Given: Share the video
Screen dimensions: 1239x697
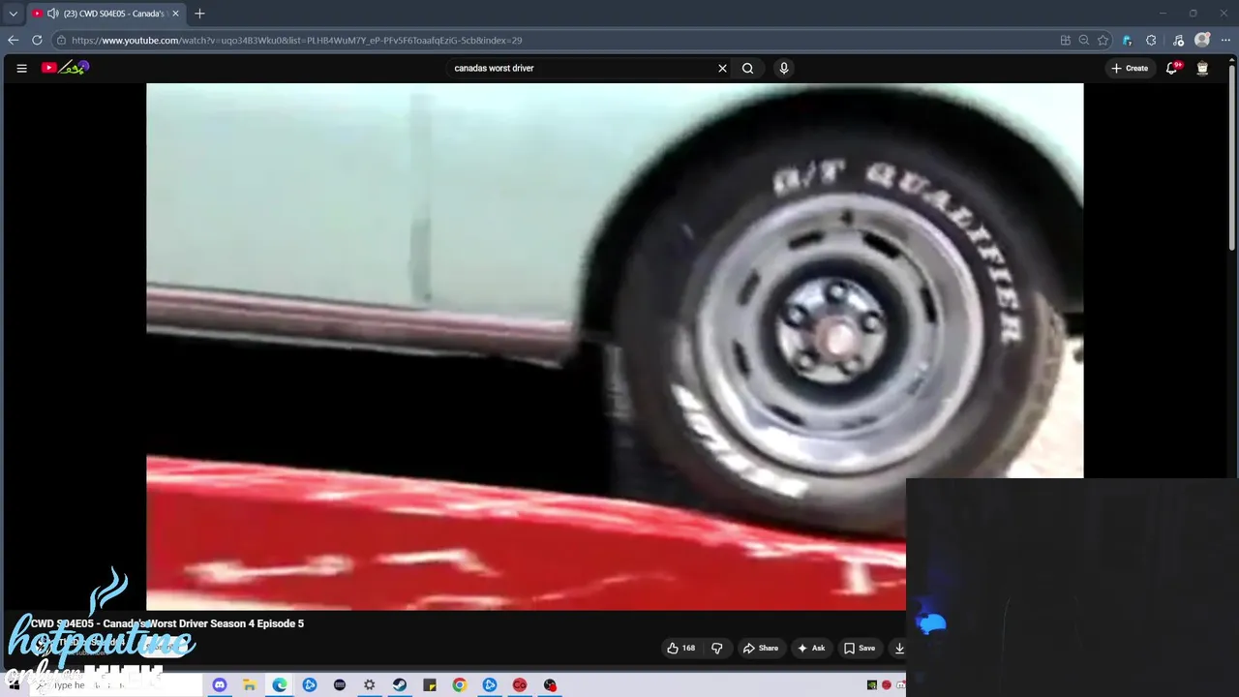Looking at the screenshot, I should (760, 648).
